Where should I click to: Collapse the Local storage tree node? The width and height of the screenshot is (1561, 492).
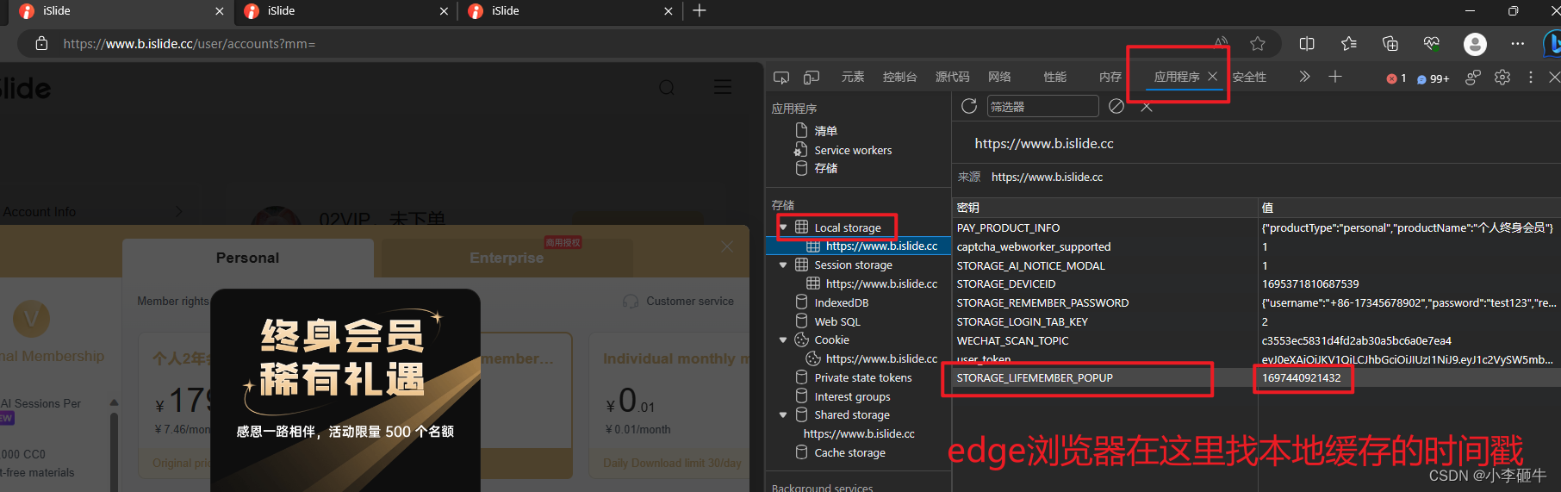coord(783,227)
